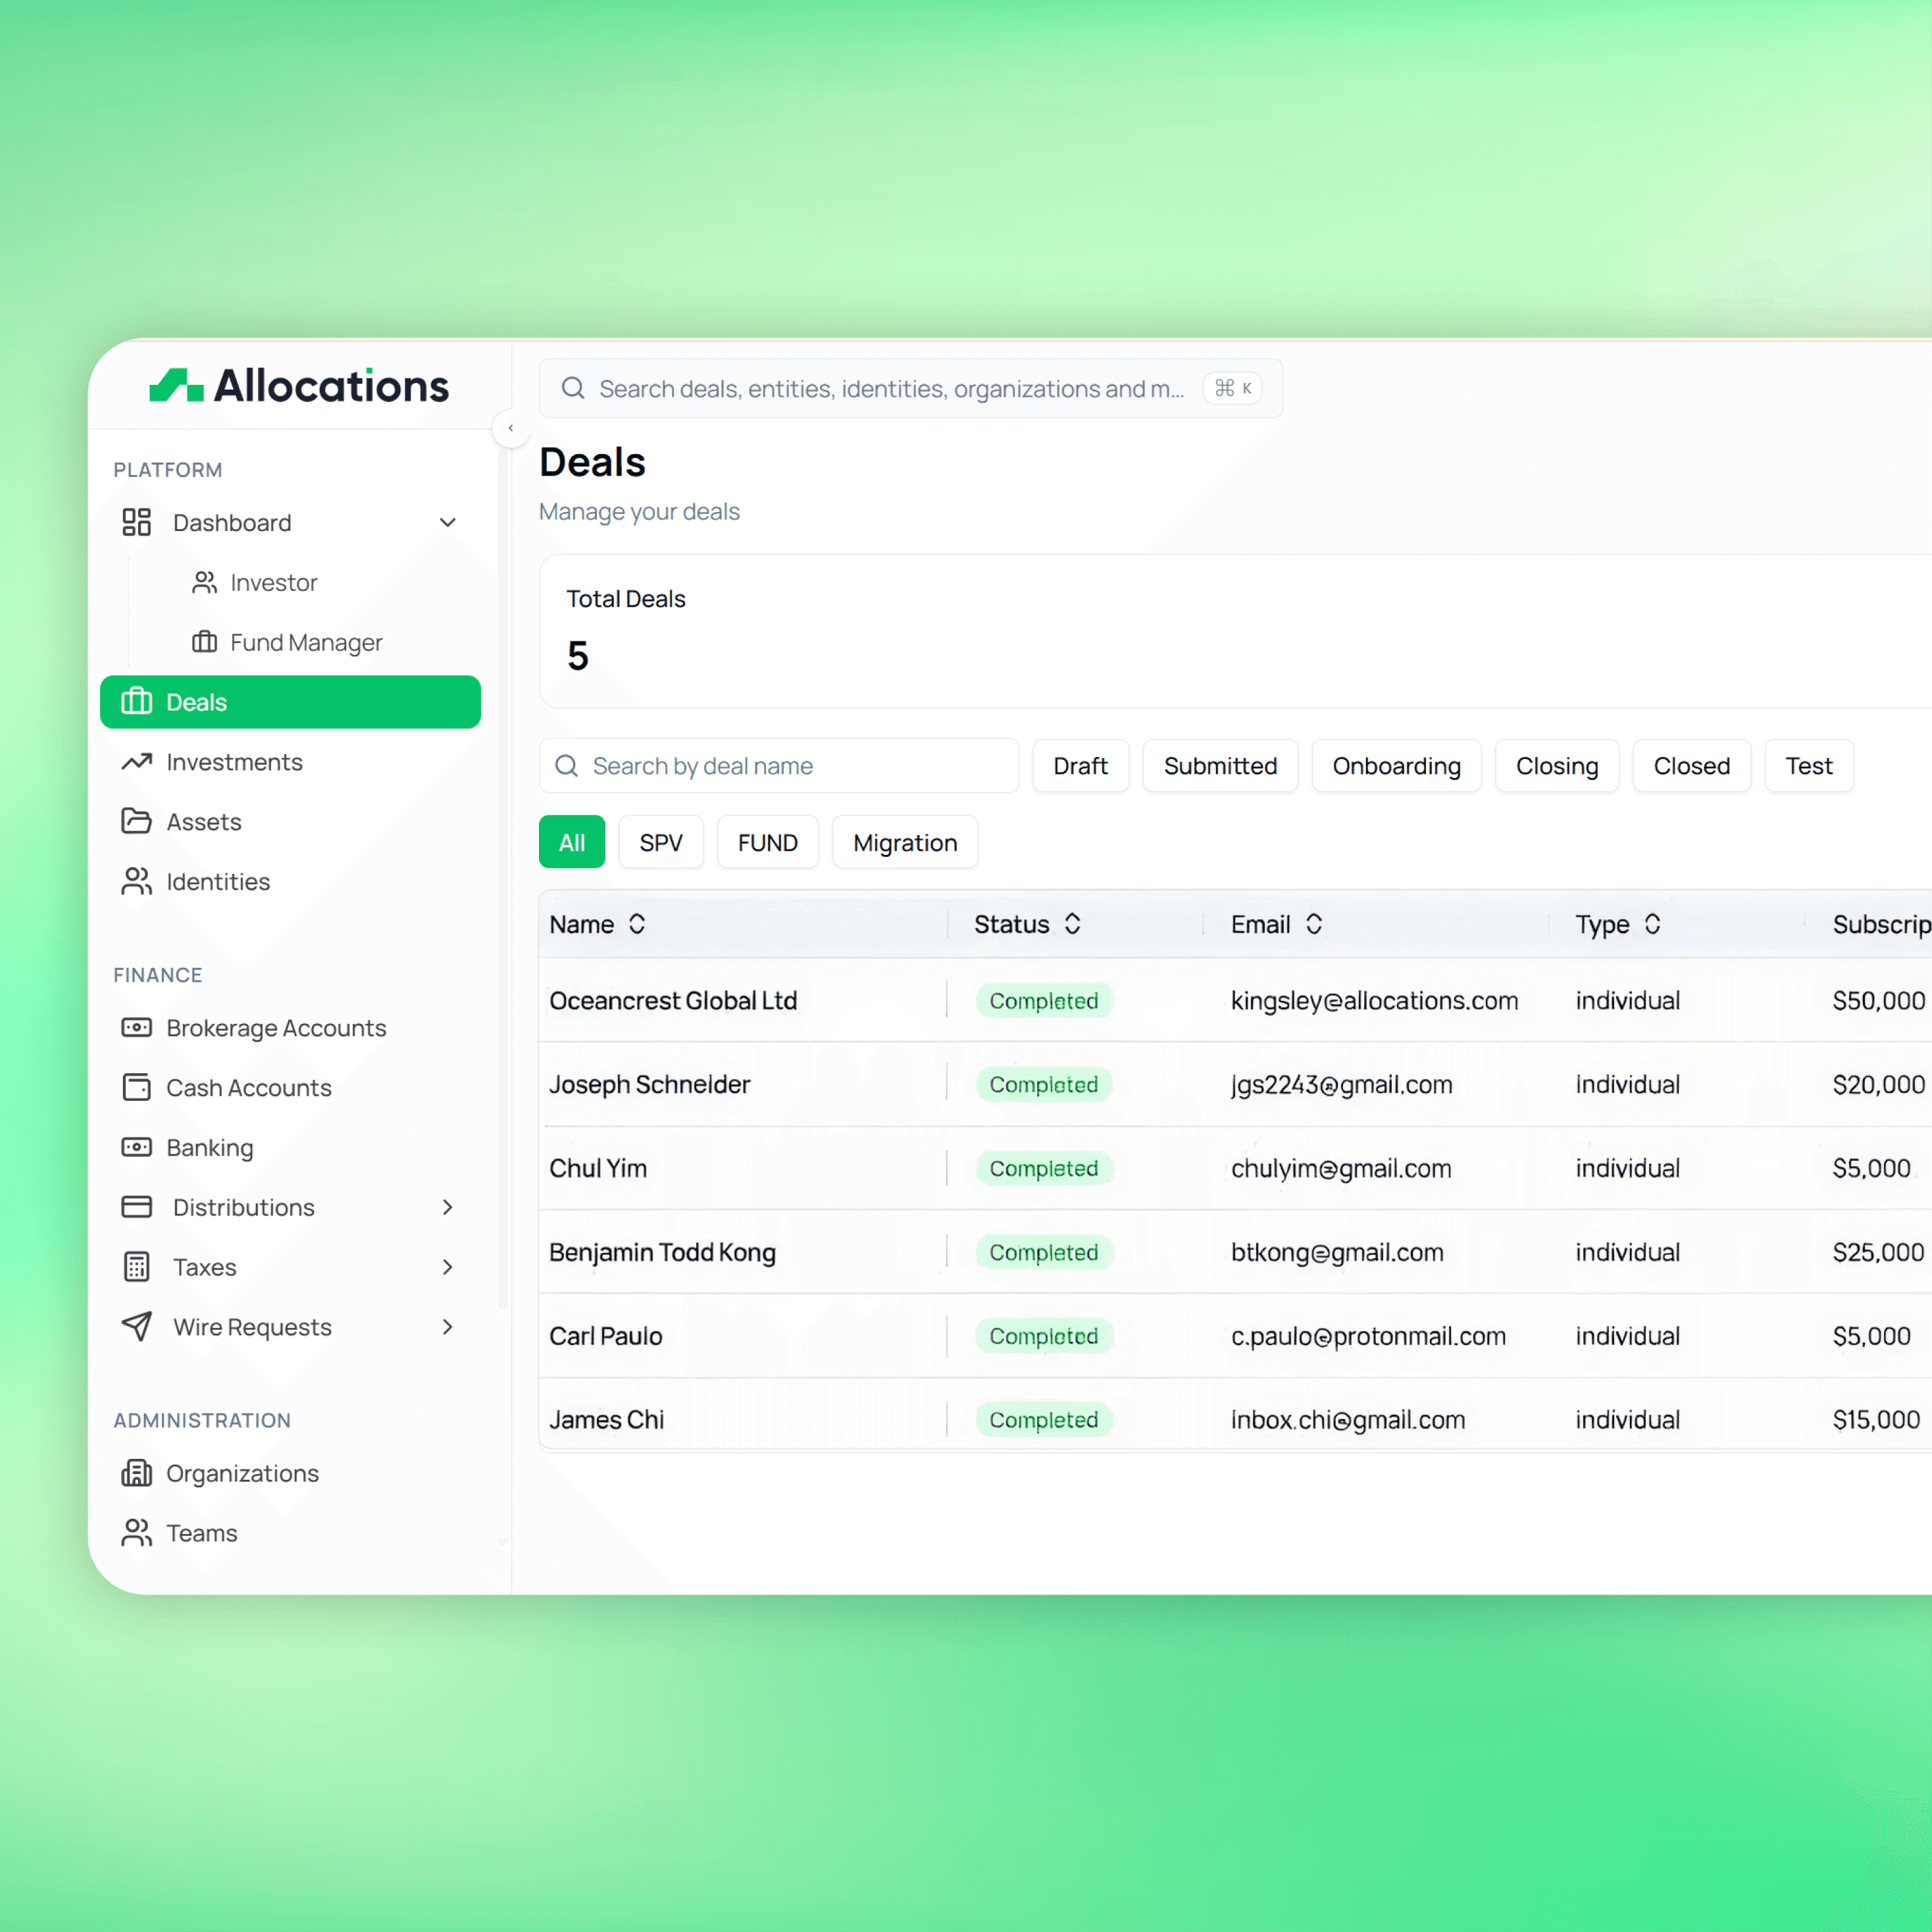Click the Cash Accounts wallet icon
Viewport: 1932px width, 1932px height.
137,1088
